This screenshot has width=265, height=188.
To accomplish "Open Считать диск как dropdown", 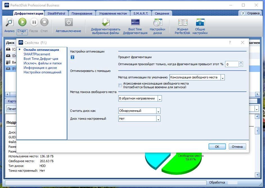I will (x=158, y=111).
